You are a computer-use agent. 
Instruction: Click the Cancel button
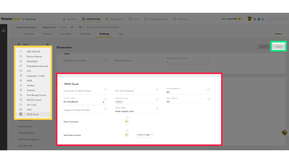click(263, 46)
